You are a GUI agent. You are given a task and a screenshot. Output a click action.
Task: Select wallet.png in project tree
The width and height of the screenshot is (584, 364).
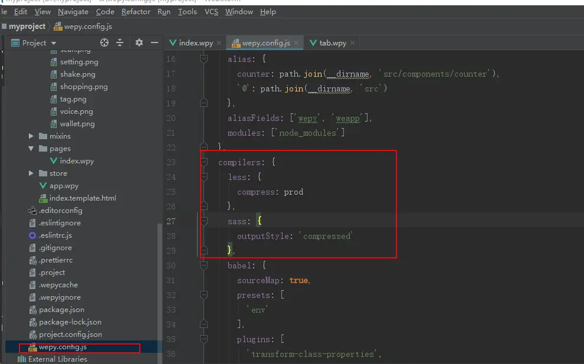click(x=77, y=124)
